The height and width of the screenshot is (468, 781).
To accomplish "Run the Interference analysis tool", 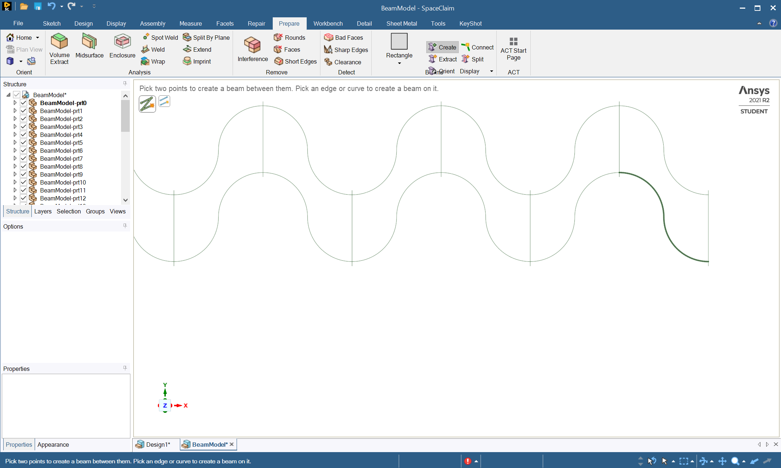I will [253, 45].
